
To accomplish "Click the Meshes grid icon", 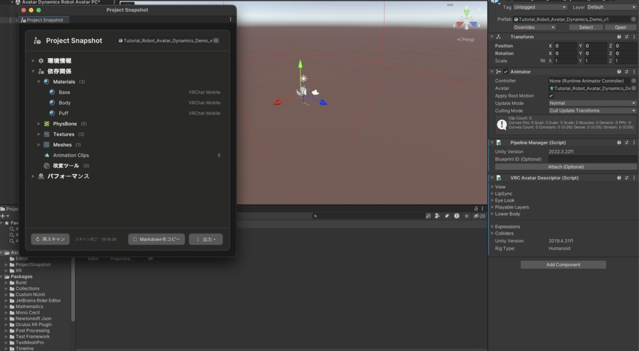I will tap(46, 145).
